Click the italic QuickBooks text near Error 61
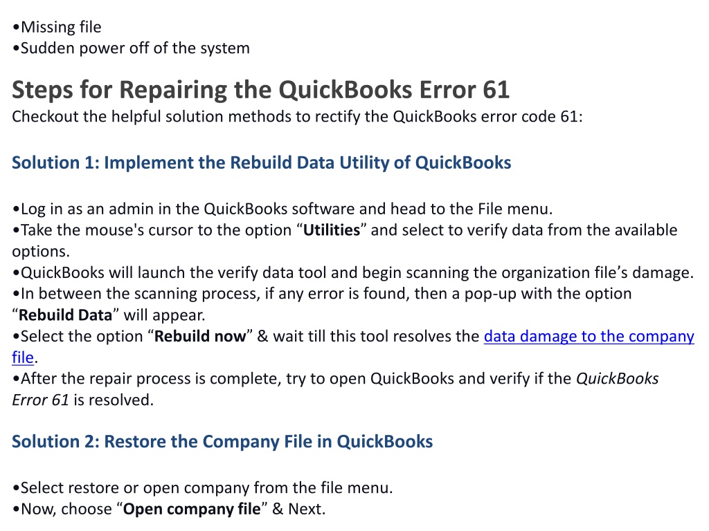This screenshot has width=709, height=531. [617, 379]
